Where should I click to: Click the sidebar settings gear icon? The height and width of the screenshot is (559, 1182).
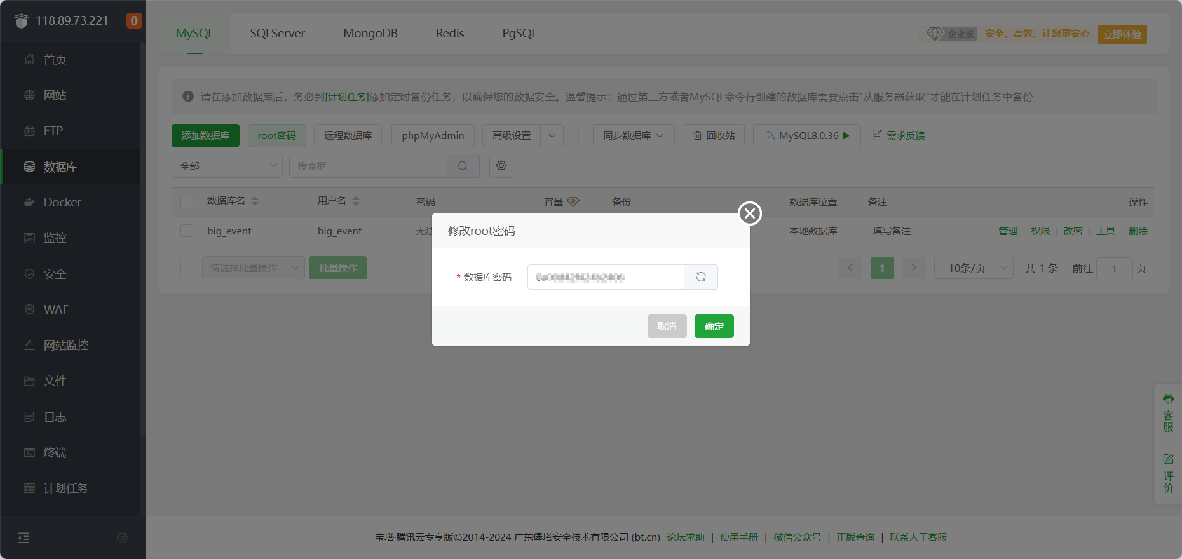123,538
